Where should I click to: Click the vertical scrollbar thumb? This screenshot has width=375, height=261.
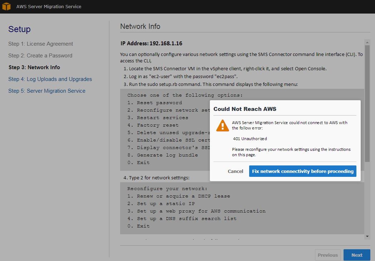pyautogui.click(x=367, y=103)
